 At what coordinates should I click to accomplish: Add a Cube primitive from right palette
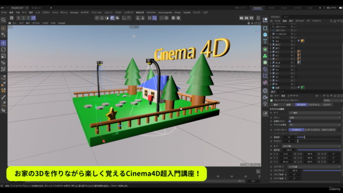[265, 34]
